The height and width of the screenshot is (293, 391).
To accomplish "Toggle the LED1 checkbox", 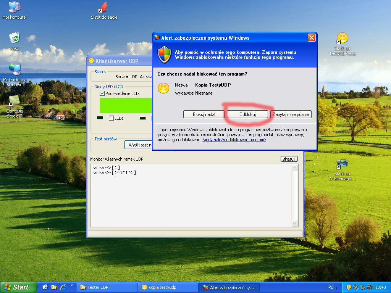I will (111, 118).
